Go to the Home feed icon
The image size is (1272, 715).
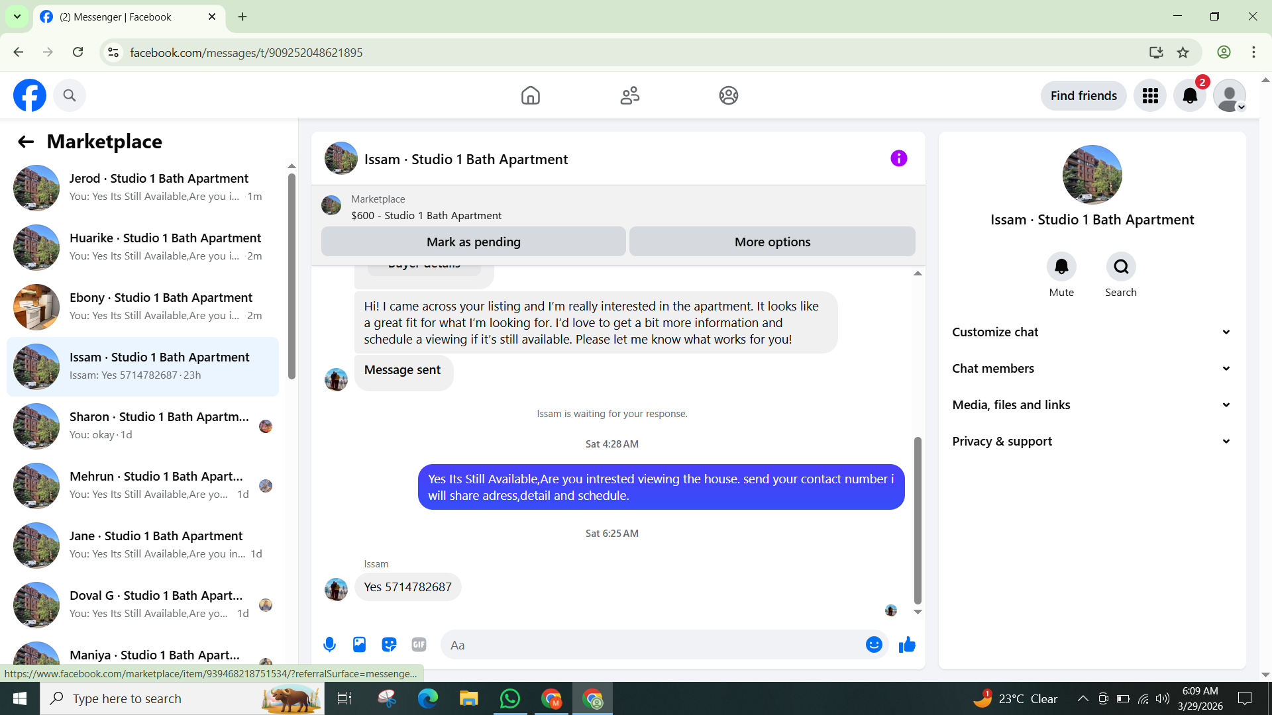point(531,95)
